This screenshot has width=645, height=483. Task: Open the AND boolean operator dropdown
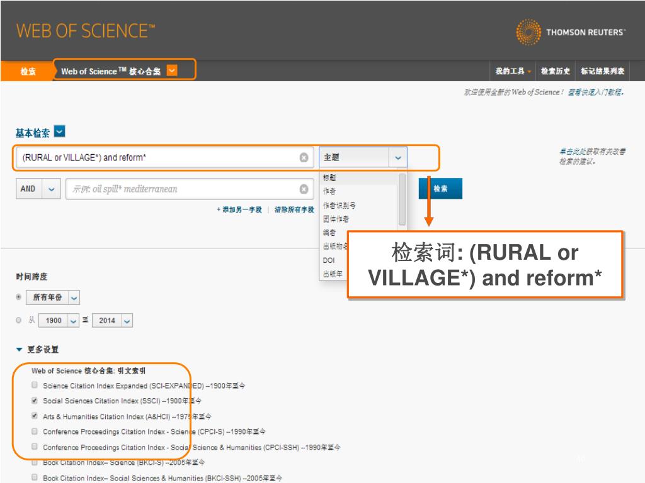tap(52, 189)
